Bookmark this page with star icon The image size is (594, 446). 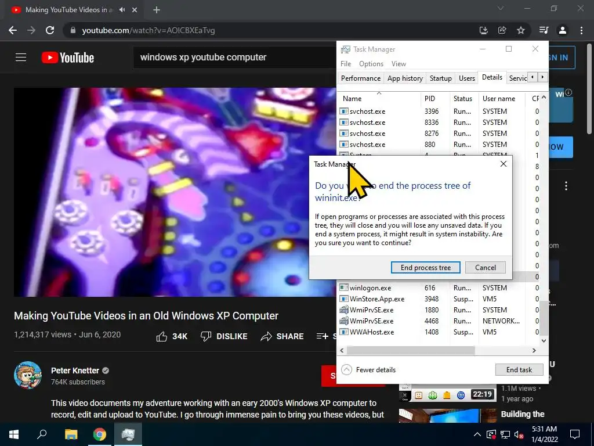point(521,30)
